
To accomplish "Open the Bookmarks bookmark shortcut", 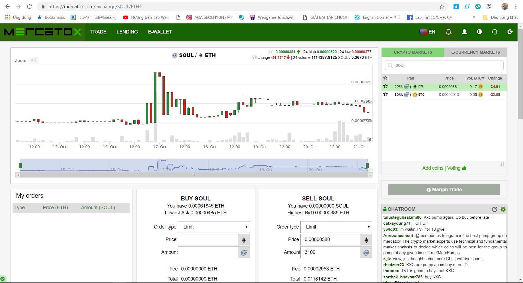I will click(51, 17).
